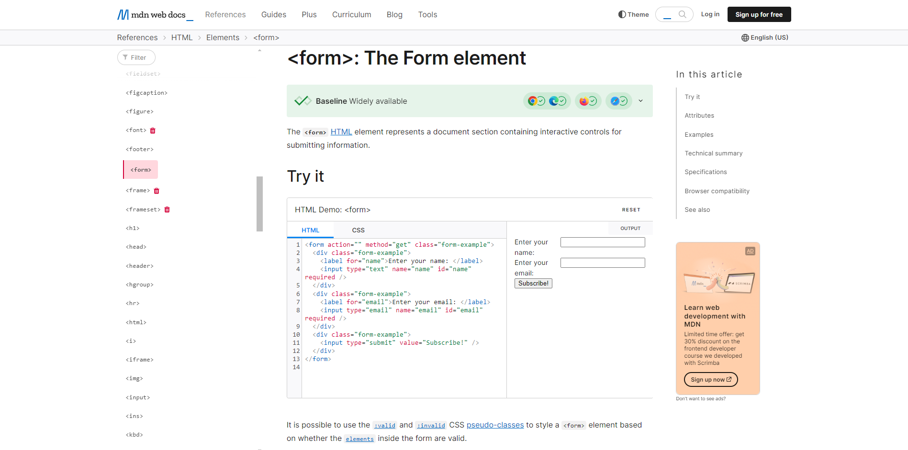Switch to the CSS editor tab
Viewport: 908px width, 450px height.
pyautogui.click(x=358, y=230)
